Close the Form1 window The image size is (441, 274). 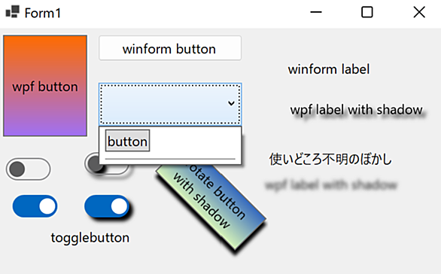pos(419,12)
